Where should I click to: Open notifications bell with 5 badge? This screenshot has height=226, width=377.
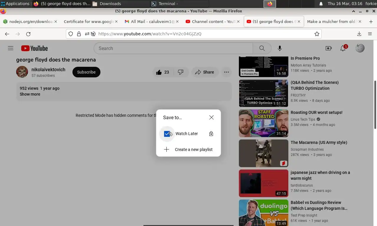pyautogui.click(x=343, y=48)
